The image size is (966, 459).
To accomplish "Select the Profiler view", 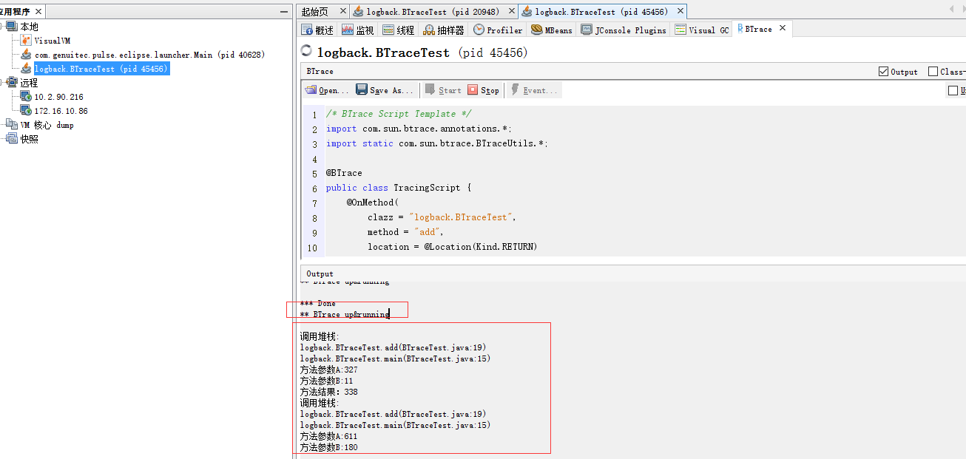I will tap(497, 30).
